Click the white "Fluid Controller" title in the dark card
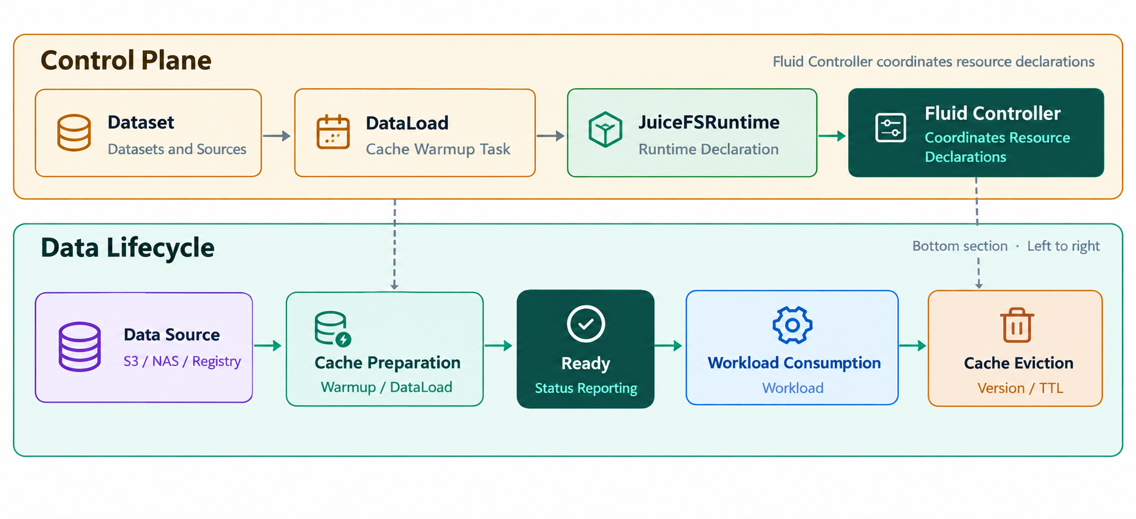1136x519 pixels. click(x=993, y=113)
